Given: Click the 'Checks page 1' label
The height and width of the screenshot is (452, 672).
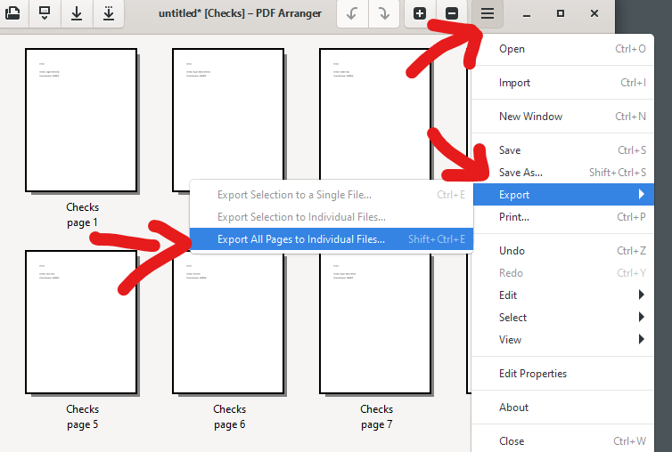Looking at the screenshot, I should tap(82, 214).
